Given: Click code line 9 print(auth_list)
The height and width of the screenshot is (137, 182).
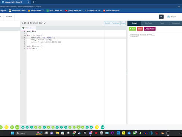Looking at the screenshot, I should 35,48.
